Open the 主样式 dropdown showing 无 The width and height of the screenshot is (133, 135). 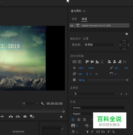point(95,94)
